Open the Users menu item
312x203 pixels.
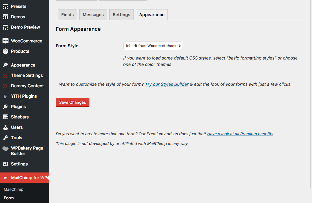pyautogui.click(x=24, y=127)
